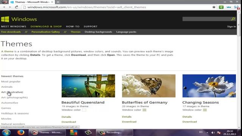The height and width of the screenshot is (136, 242).
Task: Select Art (photographic) category
Action: [14, 97]
